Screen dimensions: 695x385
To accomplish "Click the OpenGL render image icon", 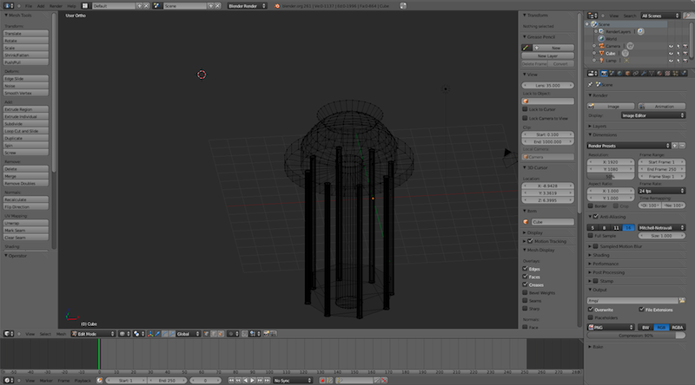I will [x=266, y=334].
